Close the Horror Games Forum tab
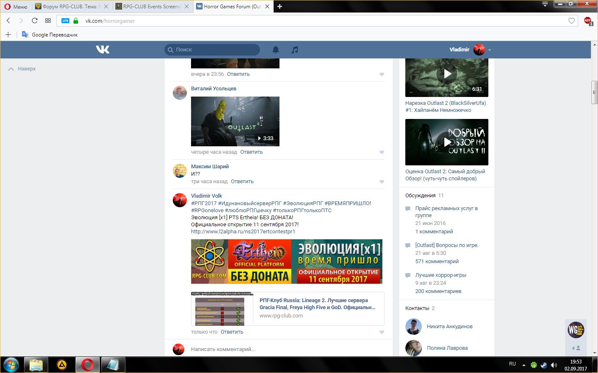The width and height of the screenshot is (598, 373). tap(267, 7)
